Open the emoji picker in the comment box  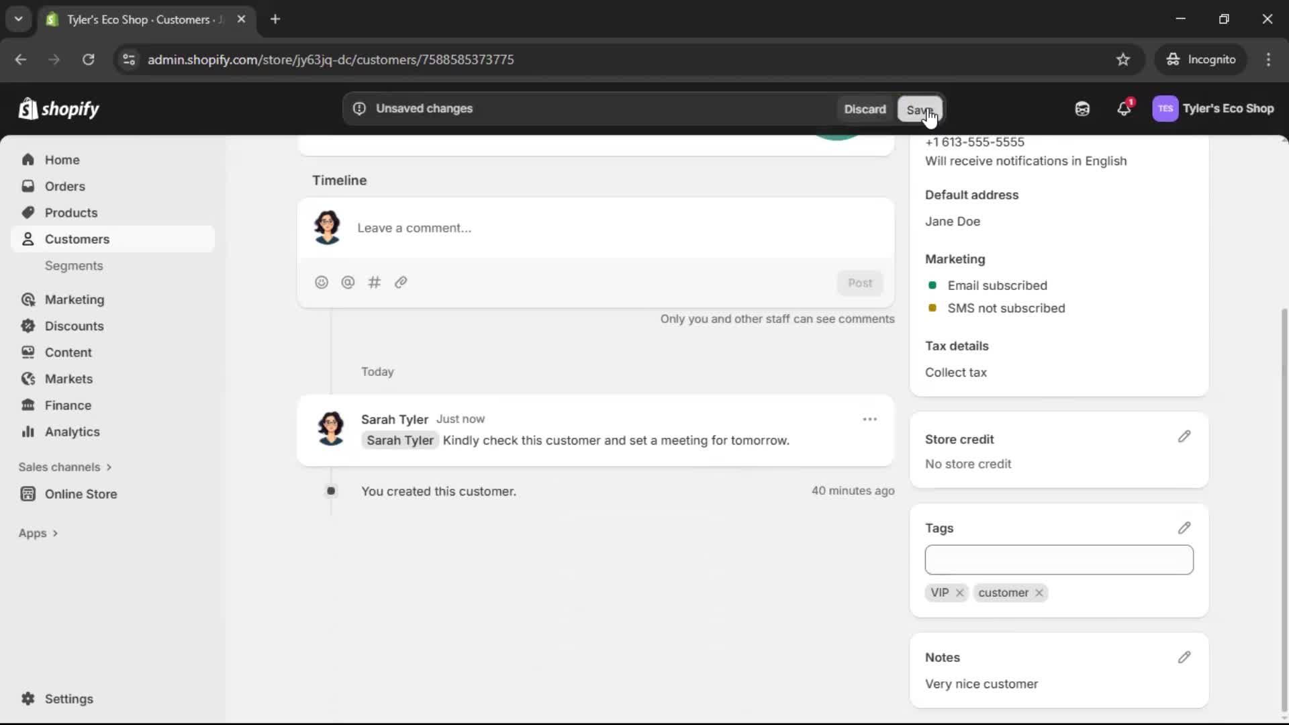tap(322, 282)
